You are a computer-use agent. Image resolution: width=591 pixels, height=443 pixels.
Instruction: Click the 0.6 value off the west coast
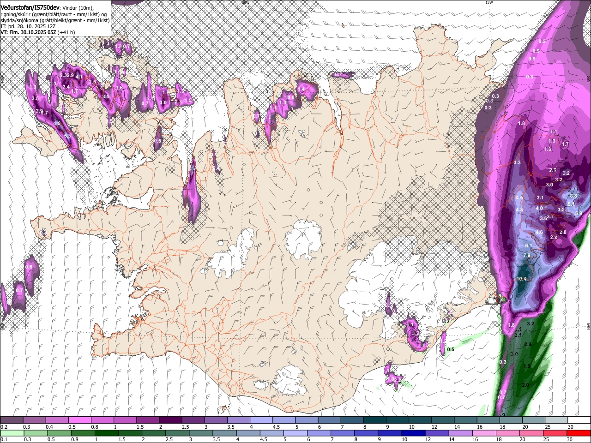coord(29,267)
